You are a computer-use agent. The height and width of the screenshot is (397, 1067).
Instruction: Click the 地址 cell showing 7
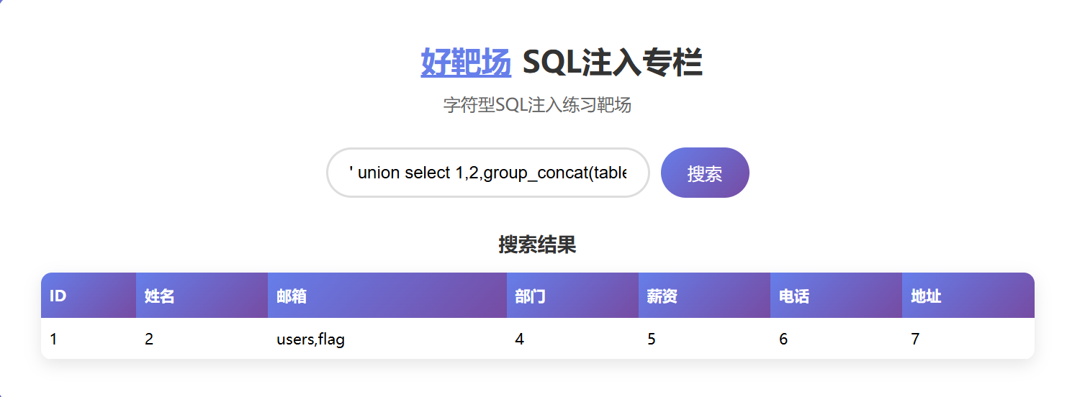pos(968,339)
